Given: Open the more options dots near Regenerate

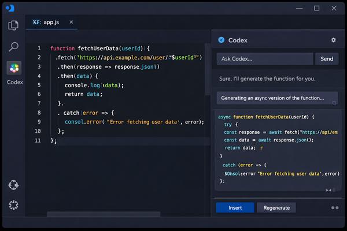Looking at the screenshot, I should [335, 207].
